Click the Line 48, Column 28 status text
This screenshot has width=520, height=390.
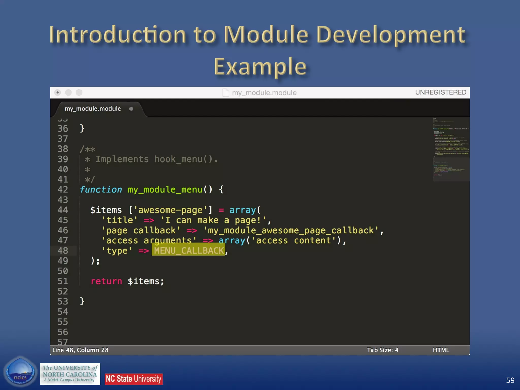[80, 350]
